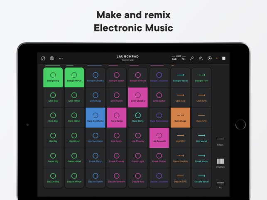Screen dimensions: 267x200
Task: Open the wrench settings icon
Action: [x=192, y=59]
